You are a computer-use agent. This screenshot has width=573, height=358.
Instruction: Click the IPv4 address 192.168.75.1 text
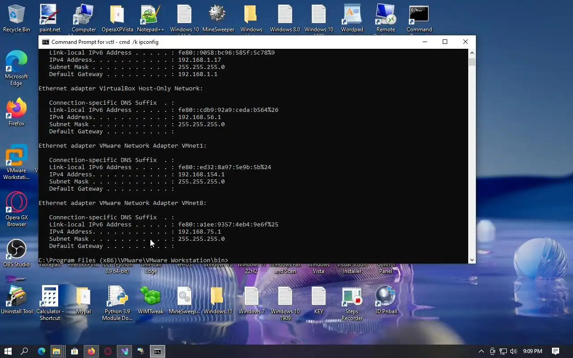(200, 232)
